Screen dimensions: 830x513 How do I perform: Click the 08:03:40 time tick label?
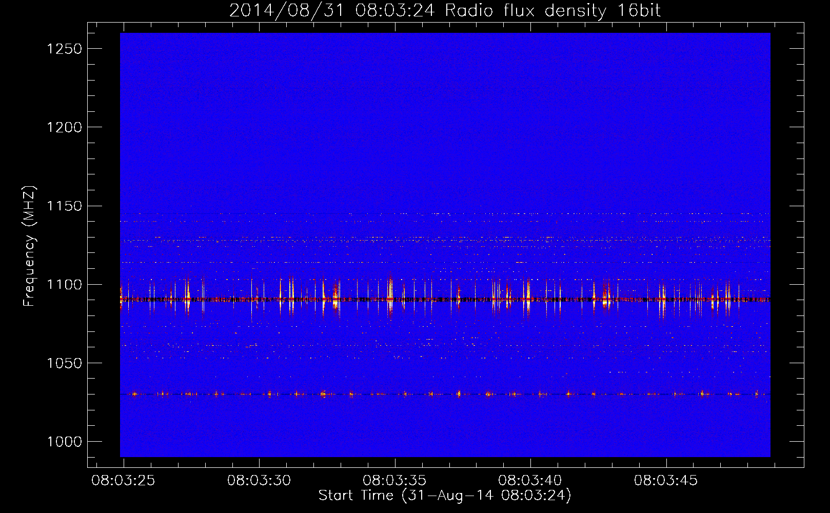coord(530,480)
